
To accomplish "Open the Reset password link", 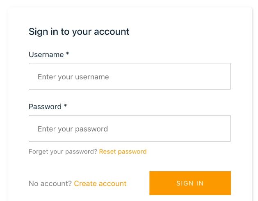I will pyautogui.click(x=123, y=152).
